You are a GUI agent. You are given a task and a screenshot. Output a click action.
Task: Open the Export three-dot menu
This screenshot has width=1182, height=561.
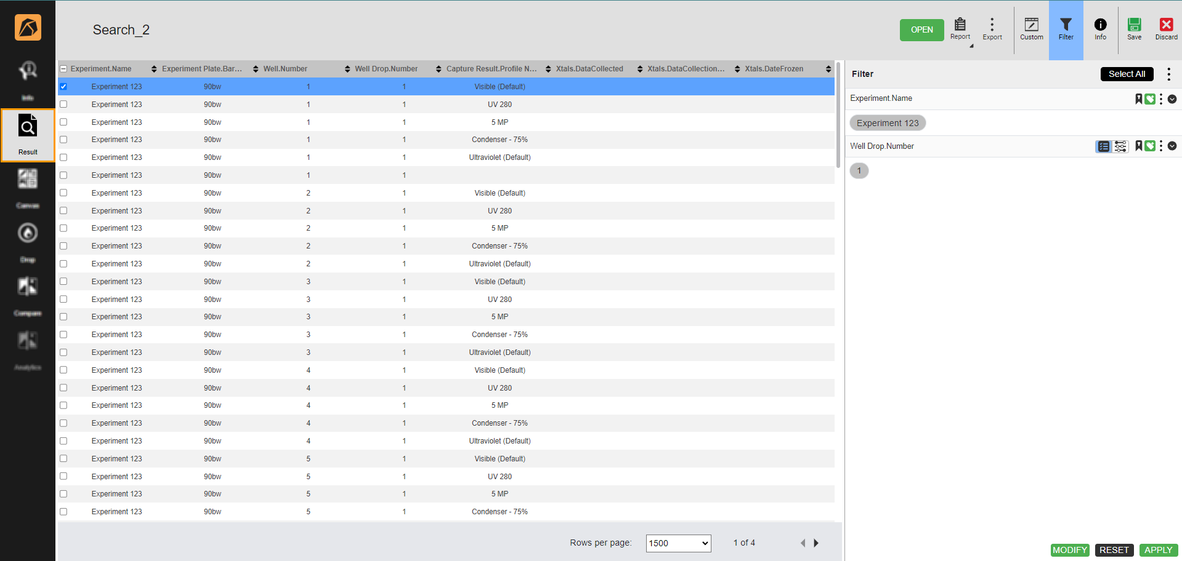coord(992,29)
